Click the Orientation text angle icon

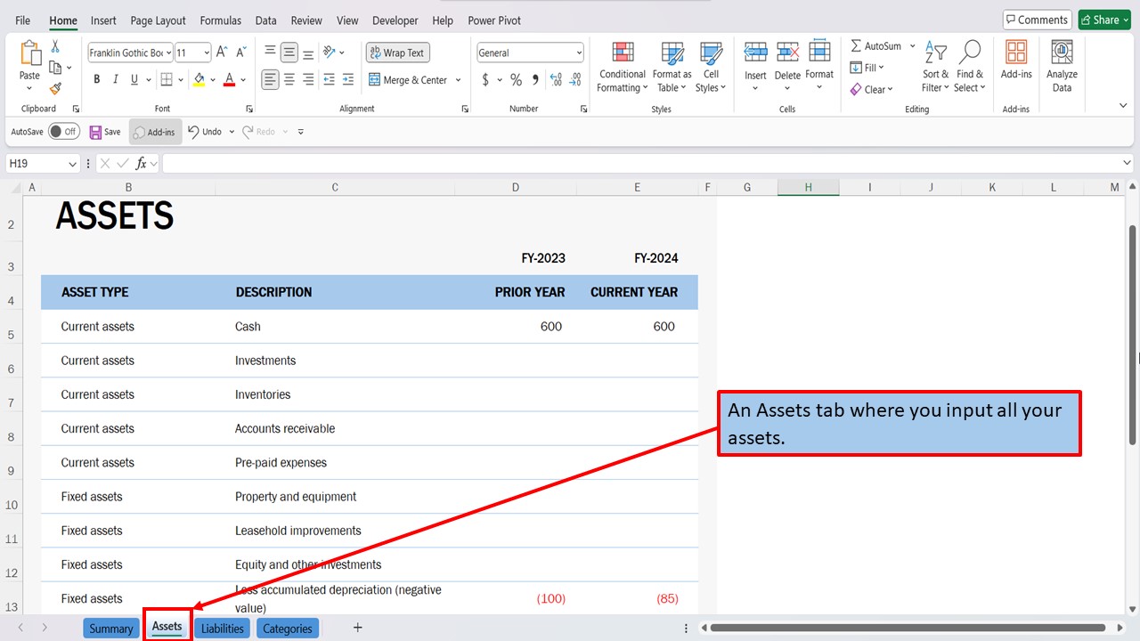coord(330,53)
